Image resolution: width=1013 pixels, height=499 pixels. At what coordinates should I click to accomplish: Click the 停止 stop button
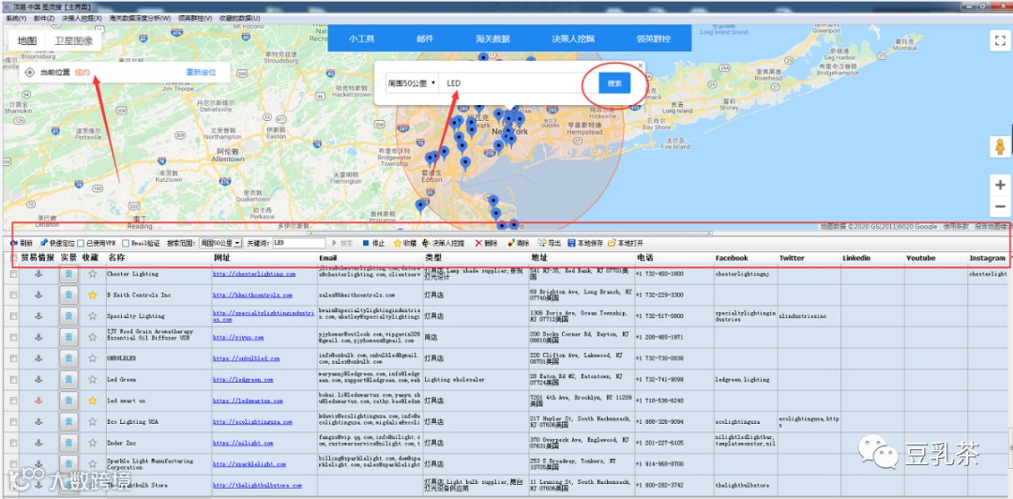[373, 243]
